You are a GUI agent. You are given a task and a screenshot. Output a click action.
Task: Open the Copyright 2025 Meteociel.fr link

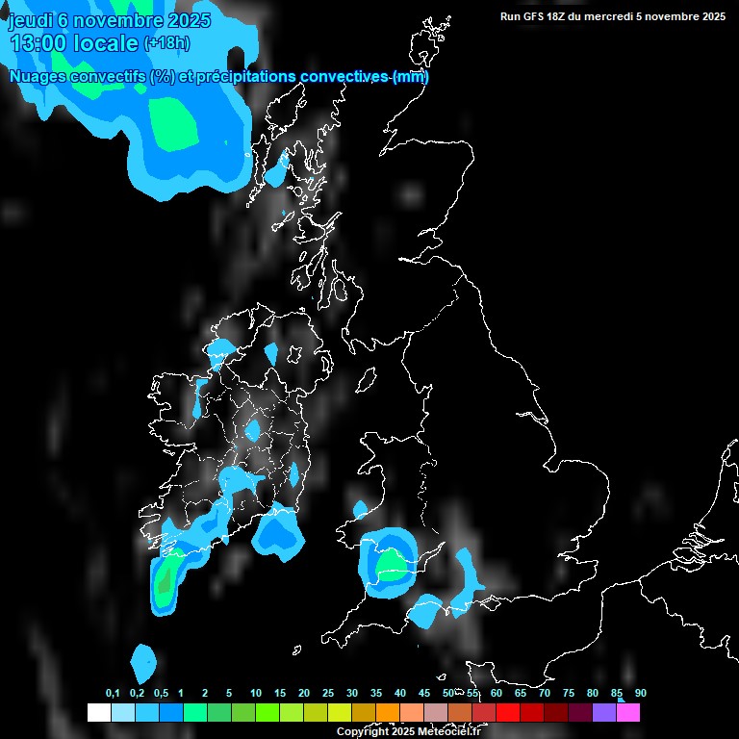coord(408,732)
